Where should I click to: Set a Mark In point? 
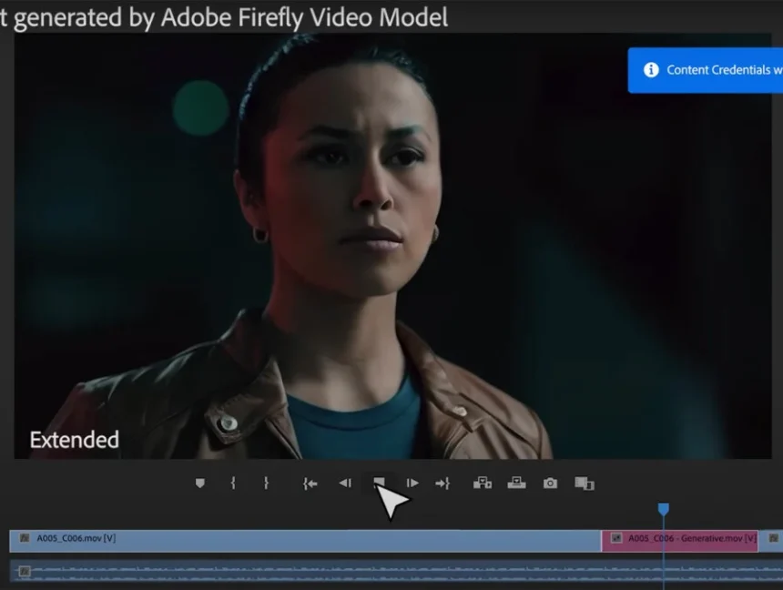click(233, 483)
